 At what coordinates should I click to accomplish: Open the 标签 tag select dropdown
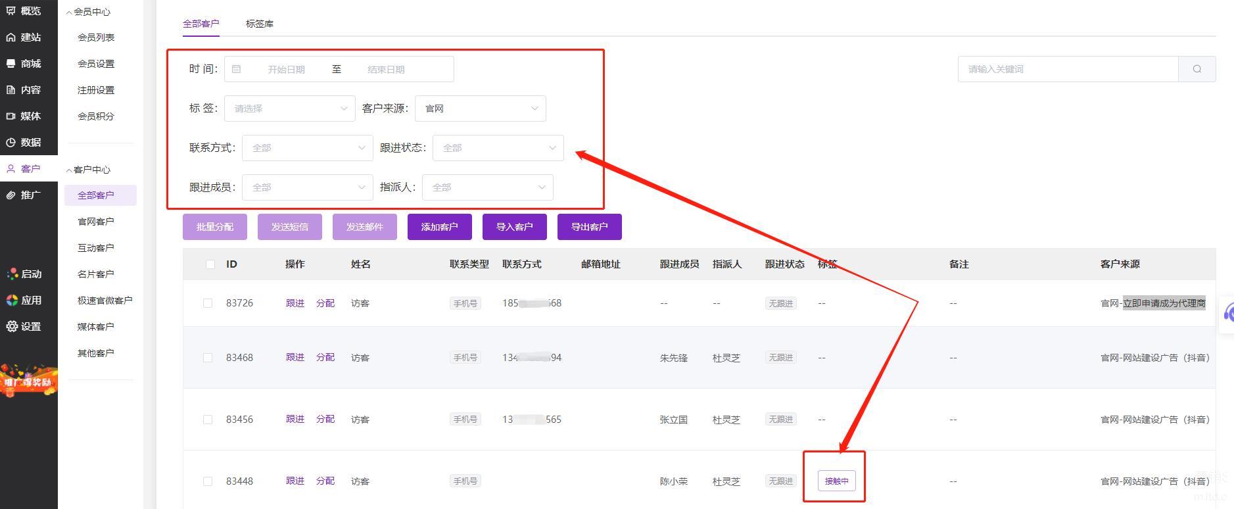[289, 109]
